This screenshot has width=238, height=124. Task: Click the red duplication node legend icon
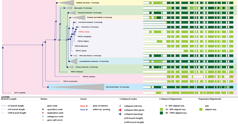[x=42, y=113]
